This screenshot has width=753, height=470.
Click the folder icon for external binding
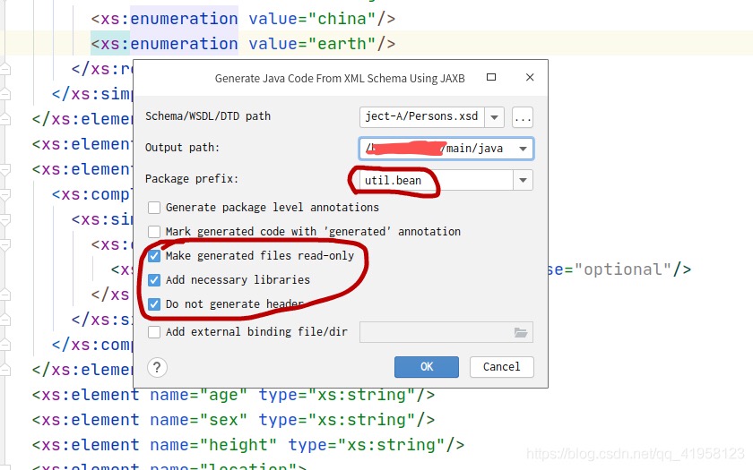point(521,332)
